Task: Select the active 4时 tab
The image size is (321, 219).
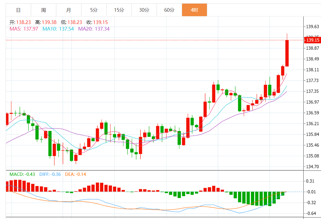Action: [x=194, y=10]
